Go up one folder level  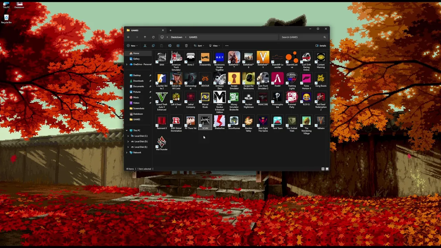click(145, 37)
